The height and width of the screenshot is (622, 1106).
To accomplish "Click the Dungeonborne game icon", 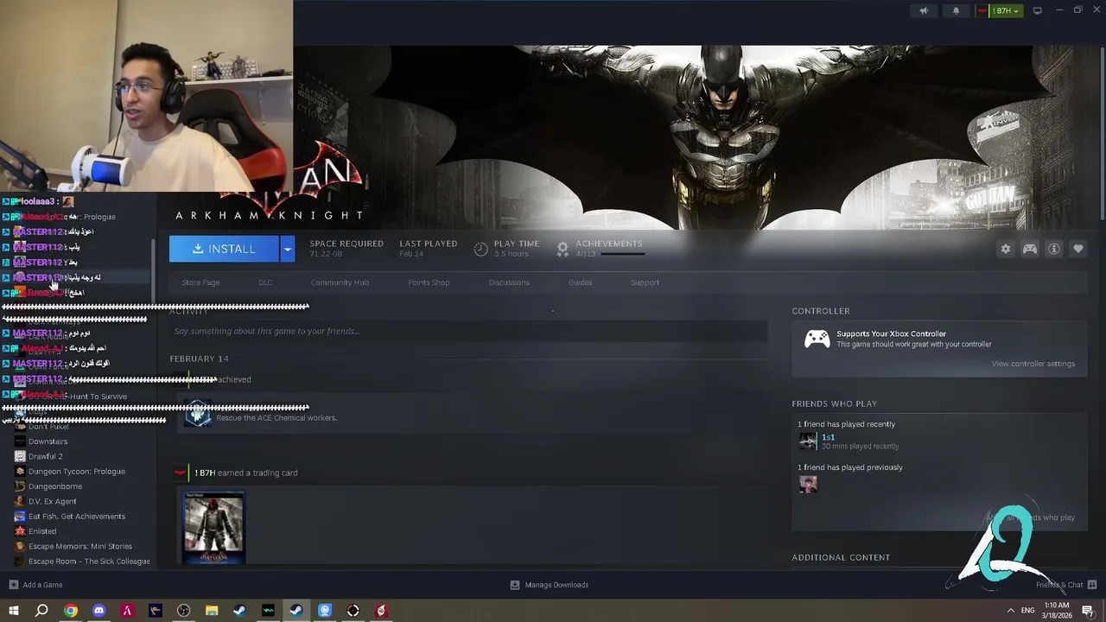I will [x=20, y=486].
